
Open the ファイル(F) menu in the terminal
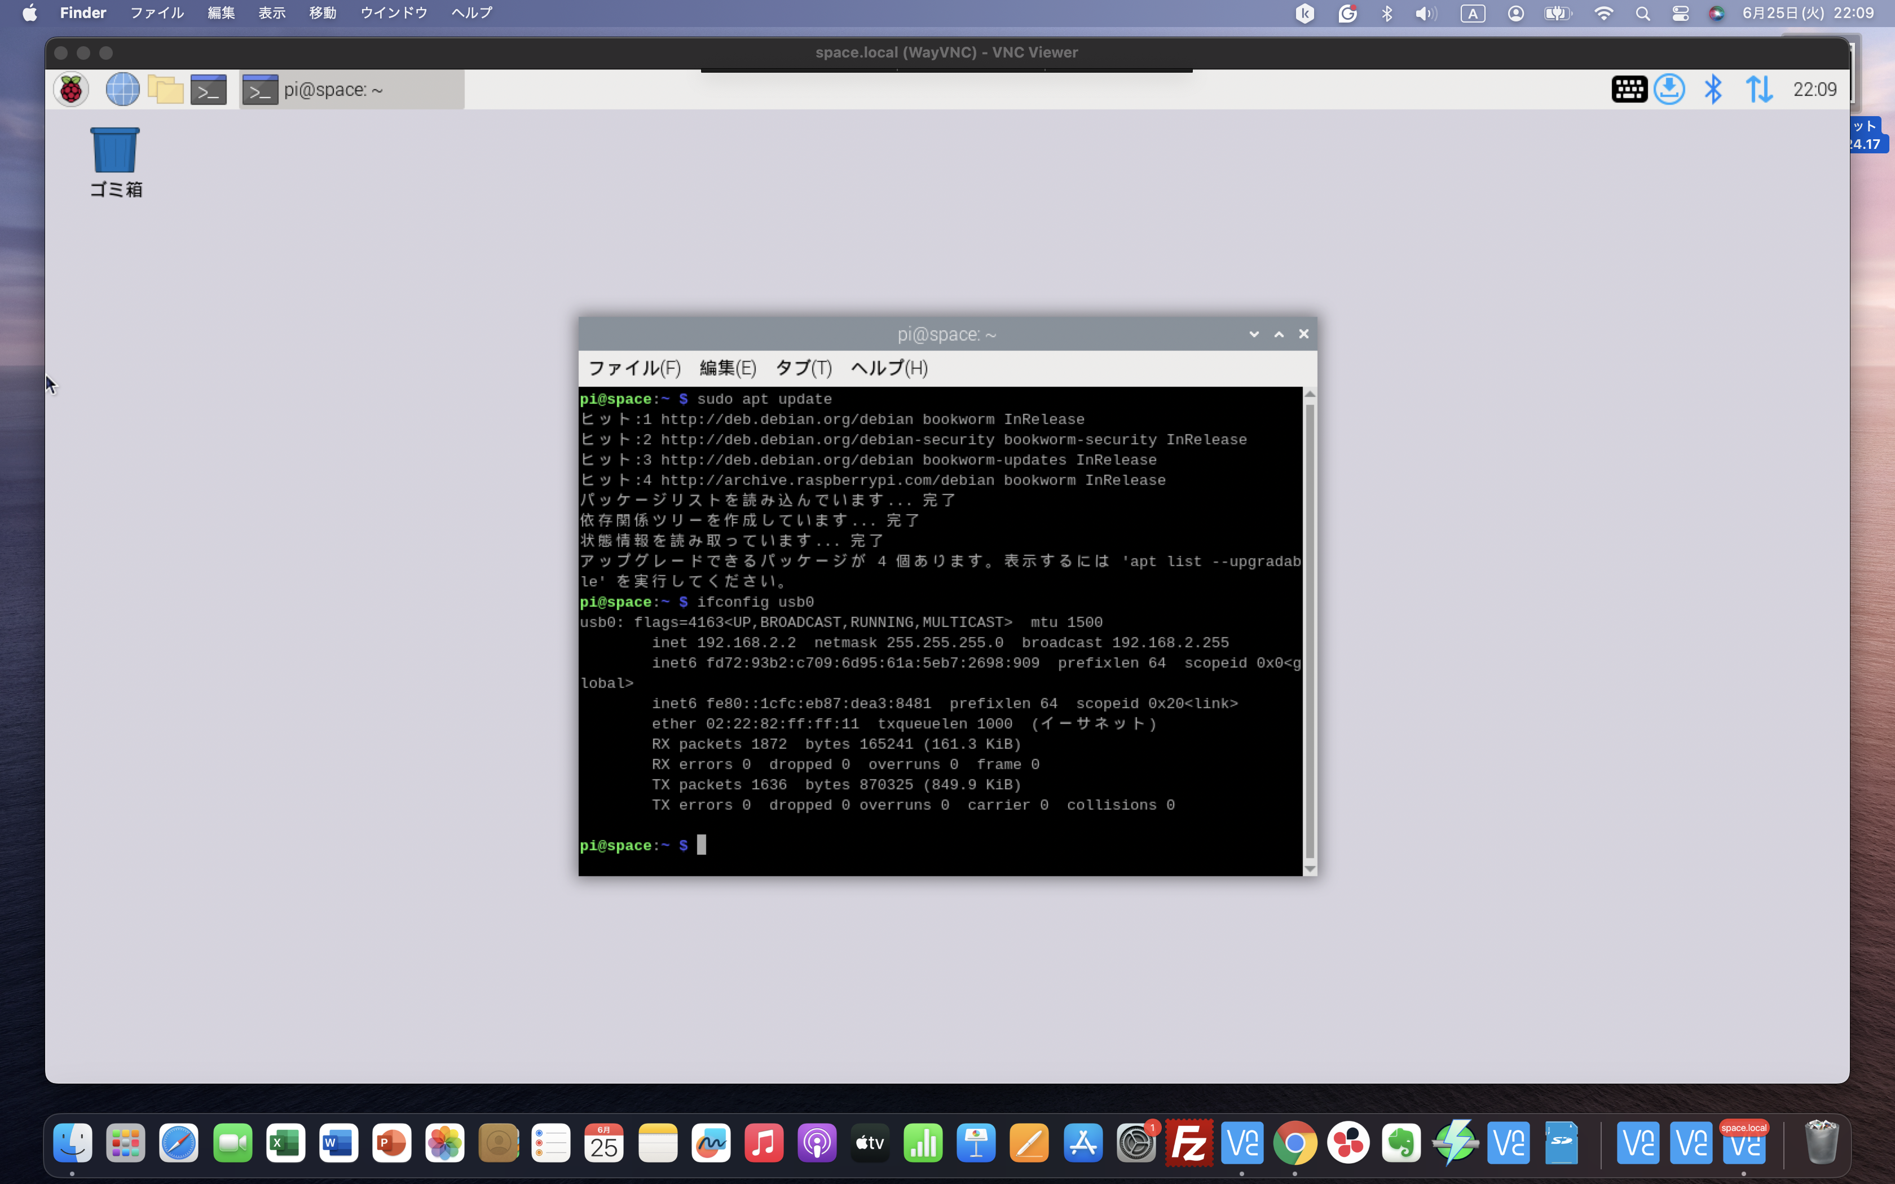(x=633, y=367)
